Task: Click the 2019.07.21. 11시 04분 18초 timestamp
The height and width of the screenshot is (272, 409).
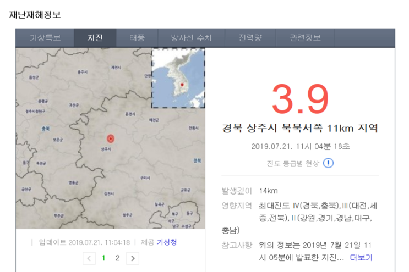Action: click(300, 146)
